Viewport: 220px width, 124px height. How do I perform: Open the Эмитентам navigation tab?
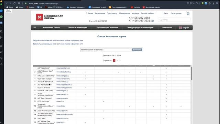pyautogui.click(x=167, y=28)
